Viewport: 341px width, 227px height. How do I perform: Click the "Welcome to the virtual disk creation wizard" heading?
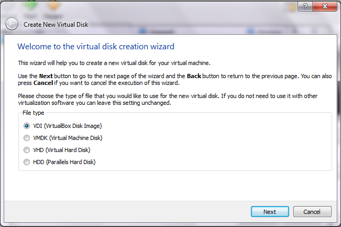point(96,47)
